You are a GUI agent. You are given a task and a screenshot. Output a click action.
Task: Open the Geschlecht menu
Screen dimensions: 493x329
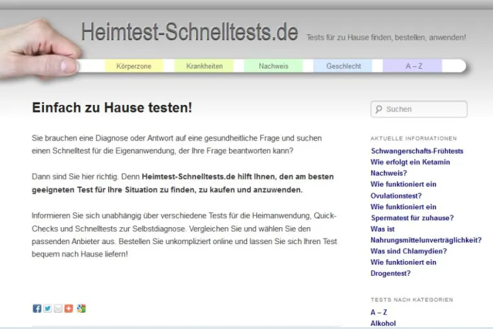click(x=344, y=66)
